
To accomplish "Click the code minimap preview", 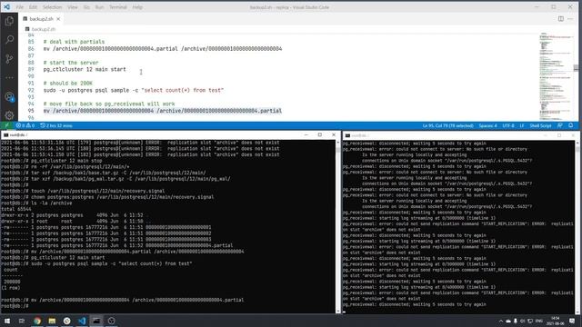I will click(x=556, y=76).
